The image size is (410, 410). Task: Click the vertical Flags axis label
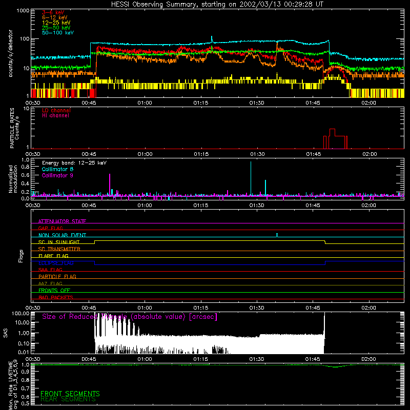tap(20, 256)
